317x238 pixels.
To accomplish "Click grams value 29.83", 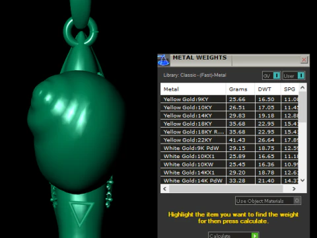I will point(237,116).
